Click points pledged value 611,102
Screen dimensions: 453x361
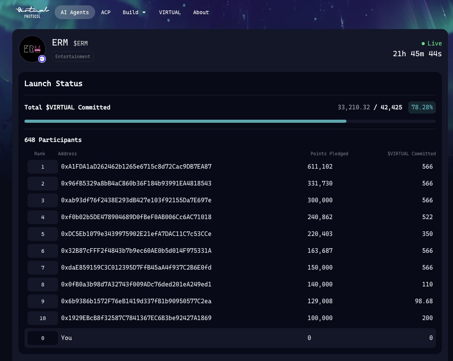[320, 167]
